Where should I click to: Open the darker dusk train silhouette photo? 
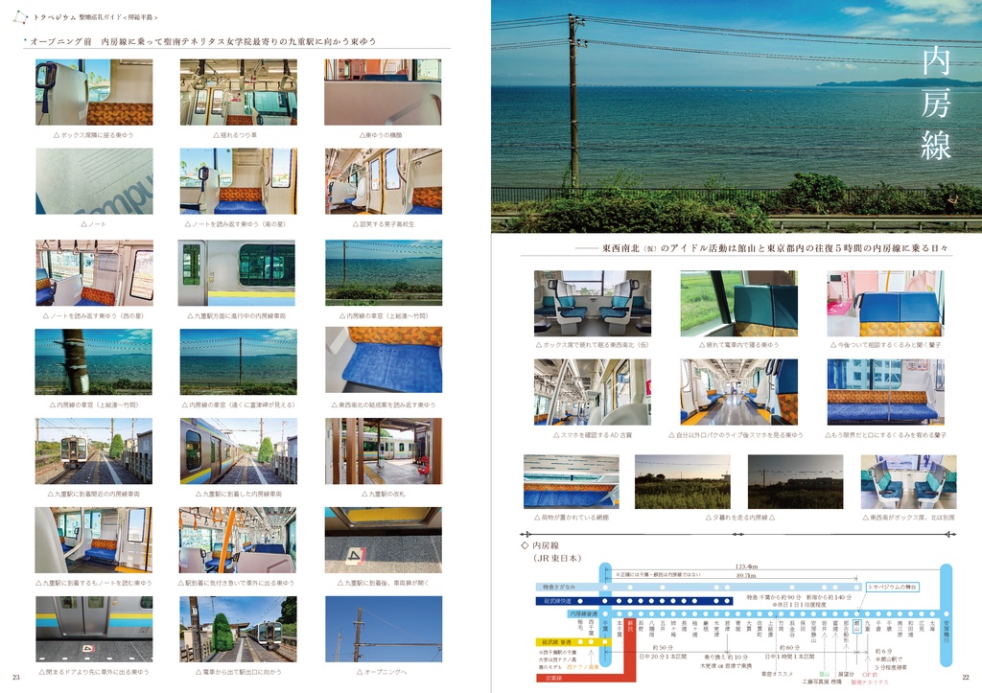click(x=795, y=481)
